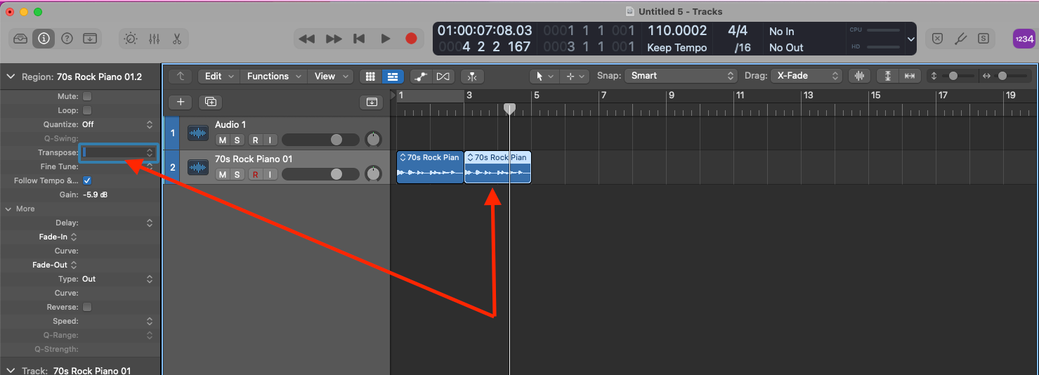Screen dimensions: 1039x375
Task: Click the Leave Folder up-arrow button
Action: coord(181,76)
